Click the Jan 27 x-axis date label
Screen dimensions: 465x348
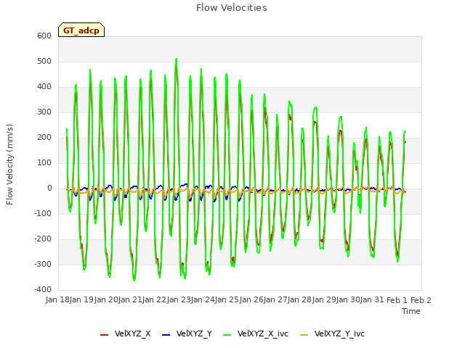(275, 300)
